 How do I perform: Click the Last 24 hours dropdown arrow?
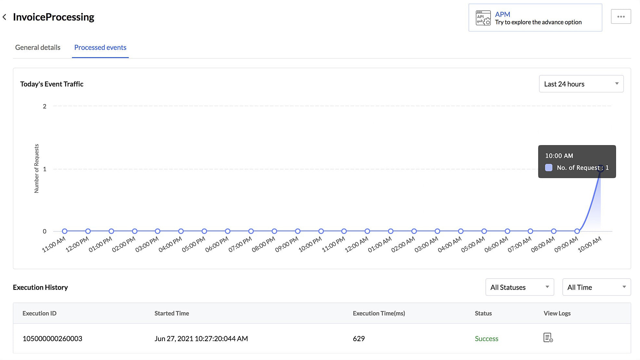(x=617, y=84)
